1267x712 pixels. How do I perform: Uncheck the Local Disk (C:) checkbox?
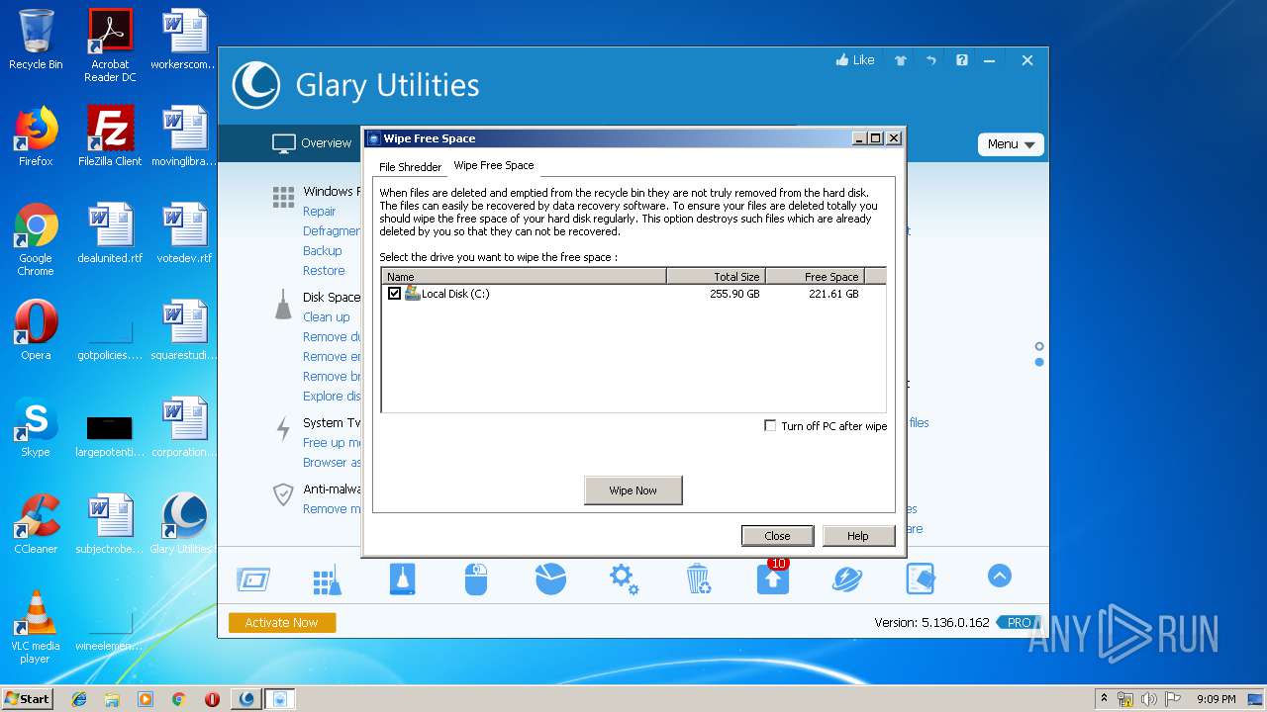pyautogui.click(x=394, y=294)
